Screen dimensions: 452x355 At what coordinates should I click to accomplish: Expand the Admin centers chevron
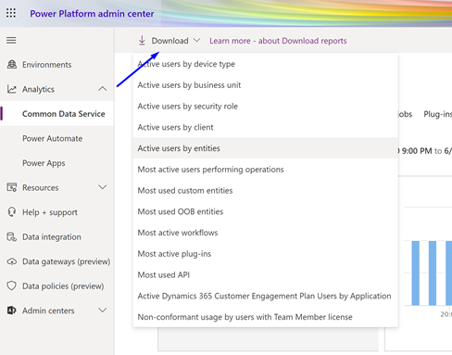[103, 310]
